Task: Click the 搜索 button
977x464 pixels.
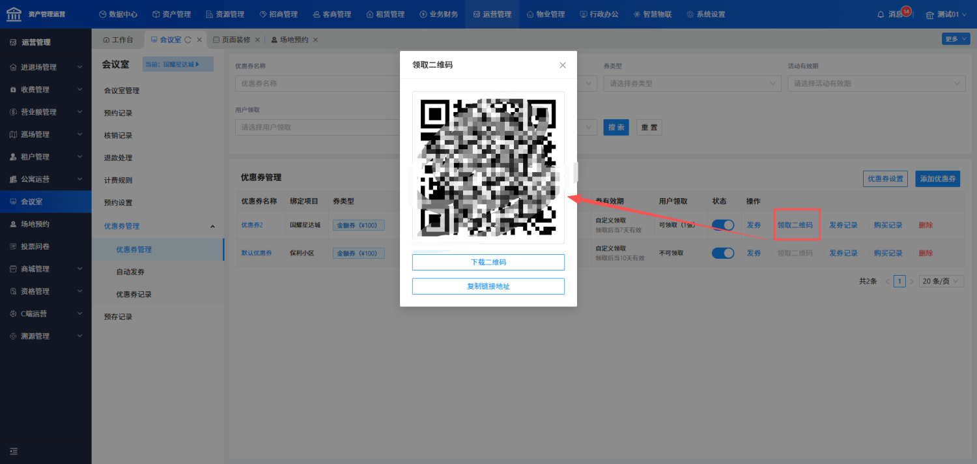Action: [616, 128]
